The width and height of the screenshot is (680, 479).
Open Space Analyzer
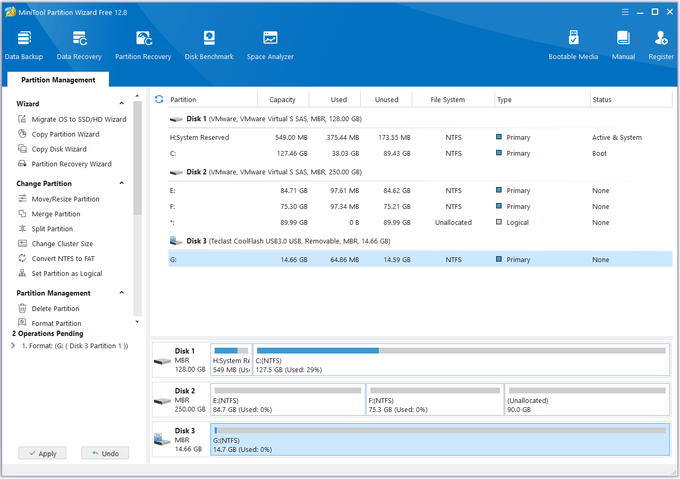(x=270, y=46)
